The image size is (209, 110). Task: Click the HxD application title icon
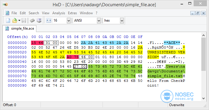tap(5, 4)
